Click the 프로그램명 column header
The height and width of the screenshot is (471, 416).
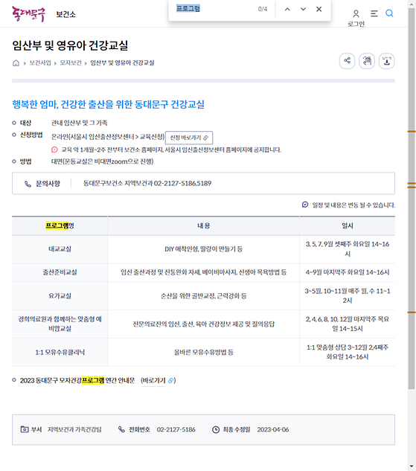(x=60, y=225)
